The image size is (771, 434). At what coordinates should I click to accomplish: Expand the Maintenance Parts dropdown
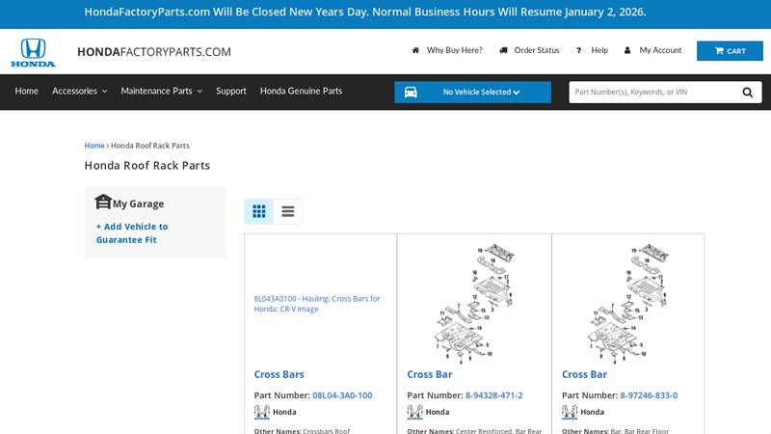(161, 92)
